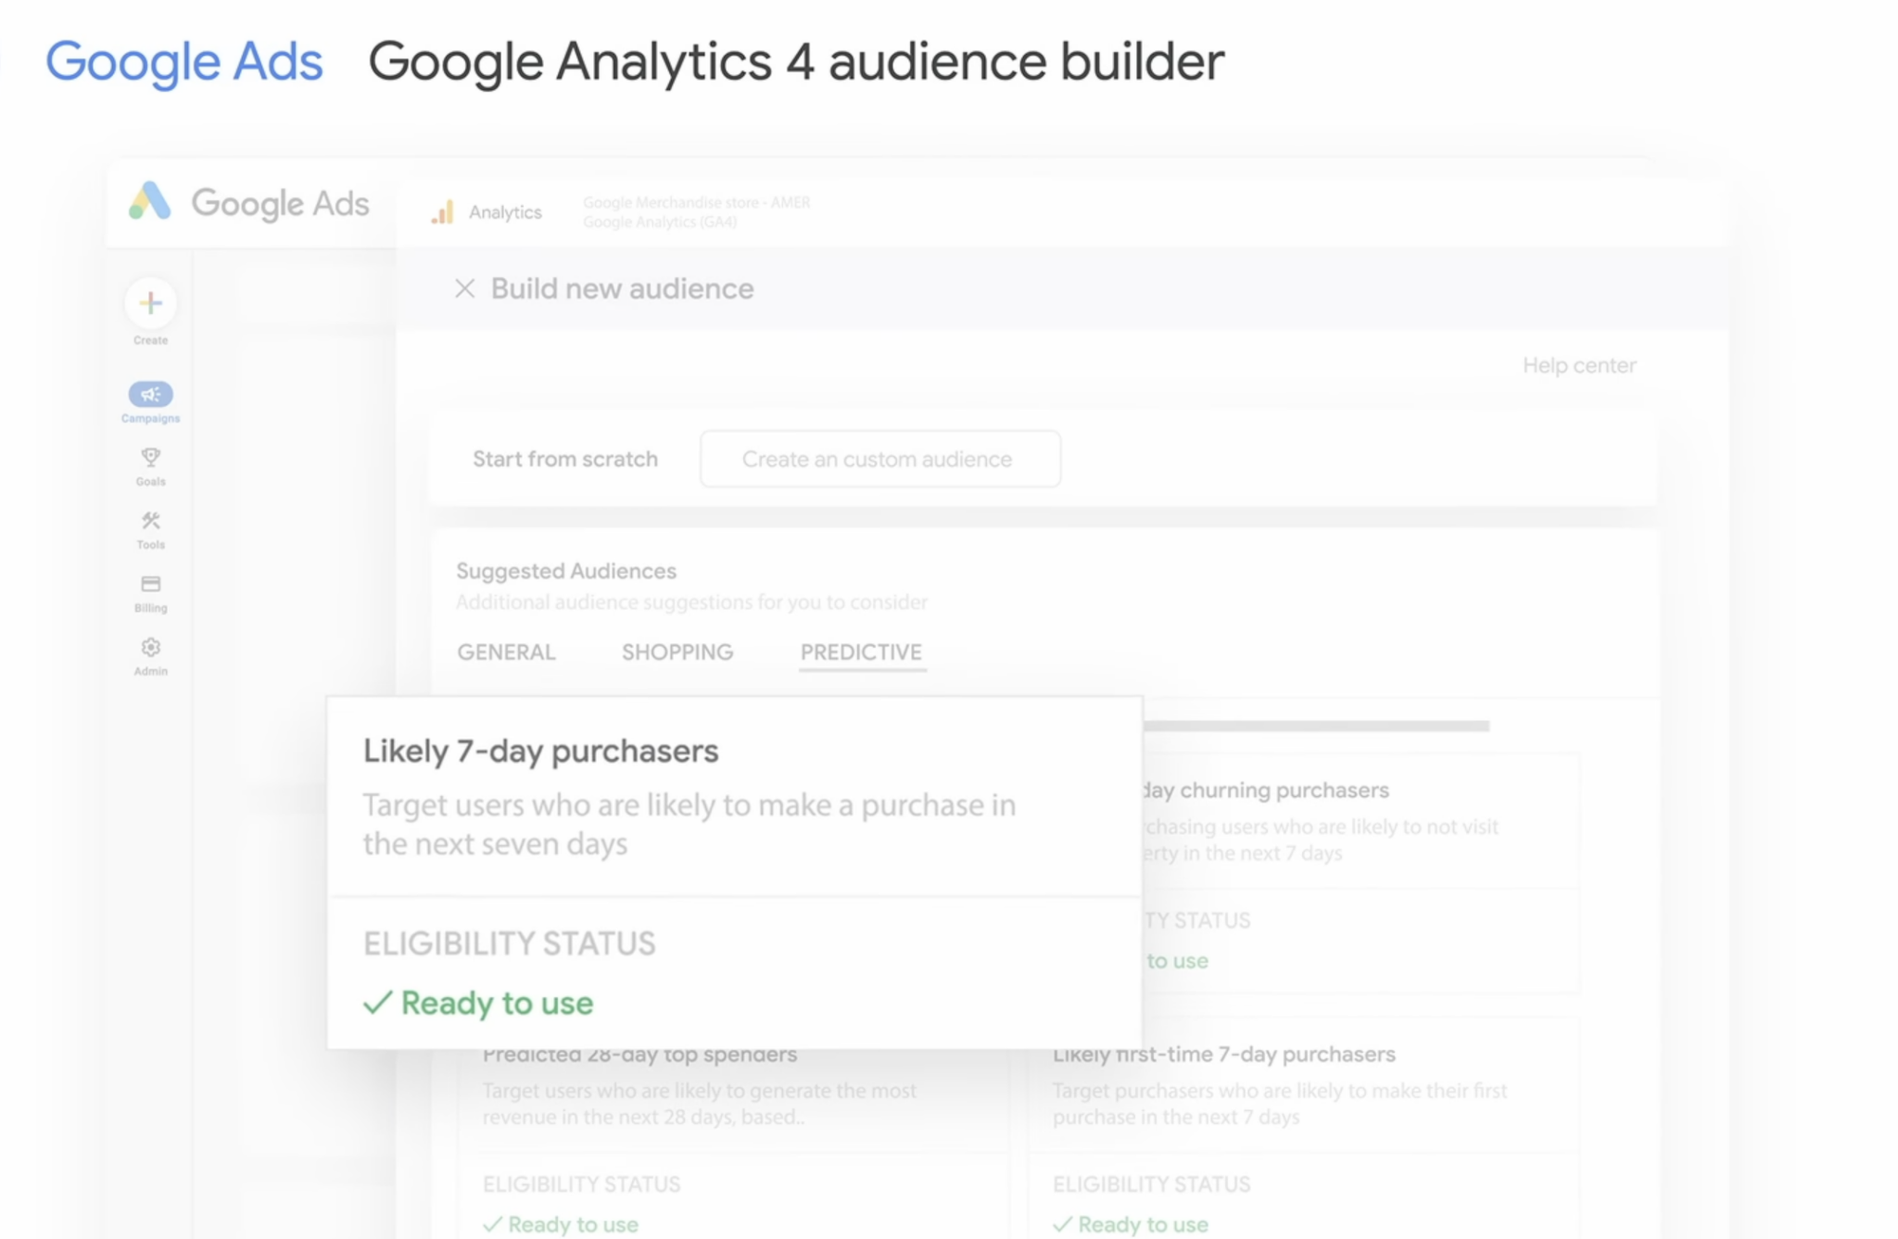Click Create an custom audience button
The width and height of the screenshot is (1898, 1239).
pyautogui.click(x=879, y=459)
